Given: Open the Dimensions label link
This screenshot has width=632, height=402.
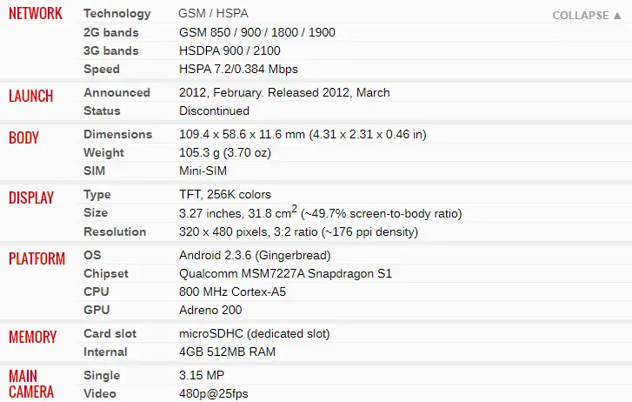Looking at the screenshot, I should point(117,134).
